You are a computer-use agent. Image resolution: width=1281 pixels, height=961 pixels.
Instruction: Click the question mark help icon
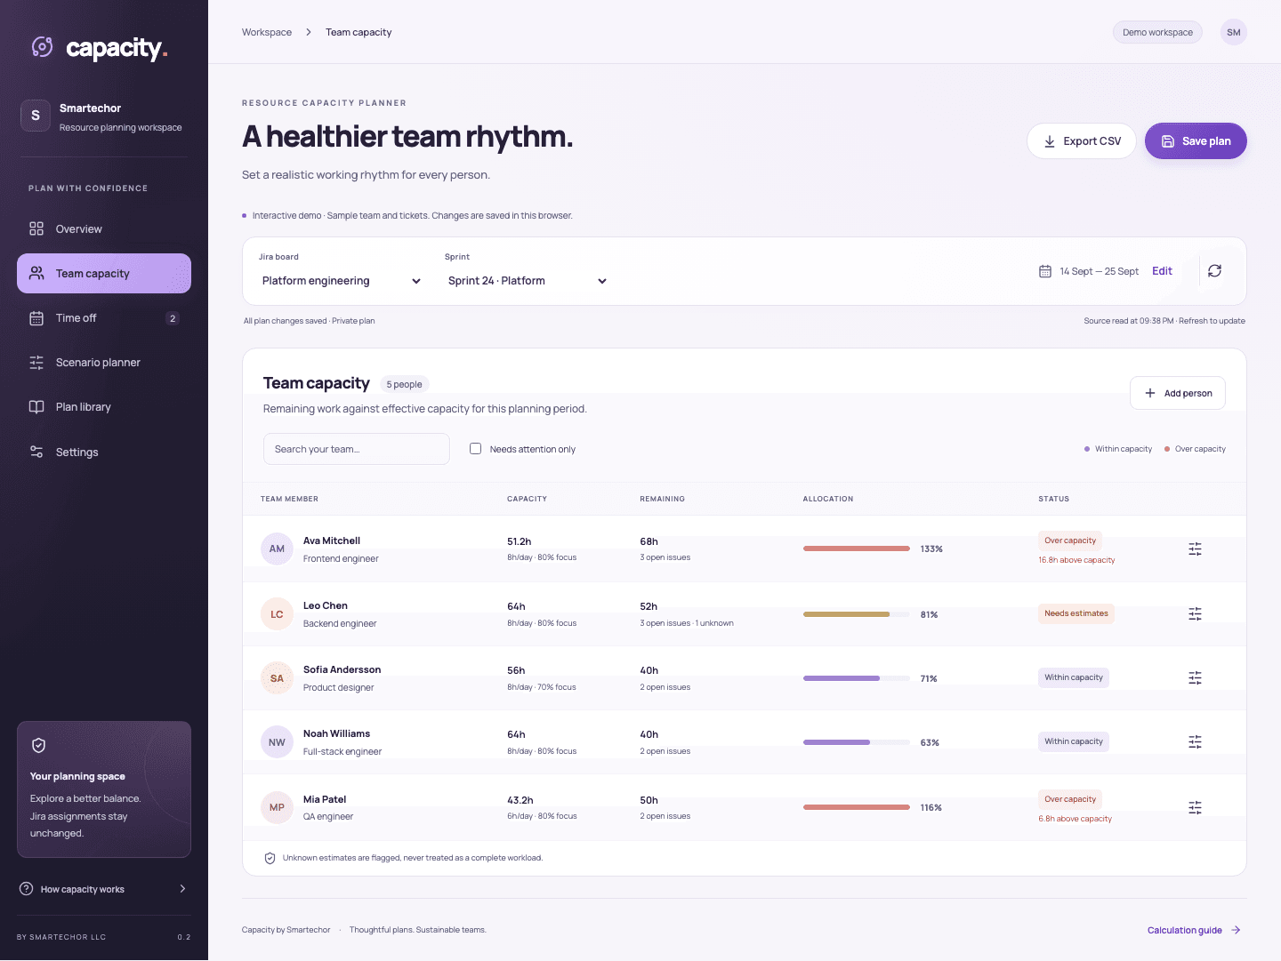click(x=26, y=889)
